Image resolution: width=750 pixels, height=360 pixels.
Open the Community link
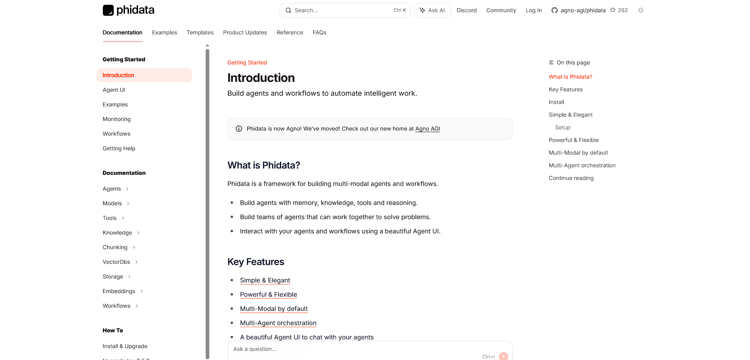coord(501,10)
